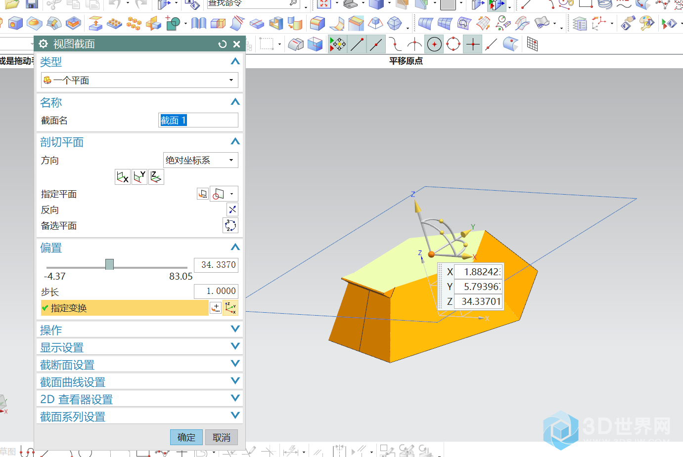Collapse the Offset section

click(235, 247)
